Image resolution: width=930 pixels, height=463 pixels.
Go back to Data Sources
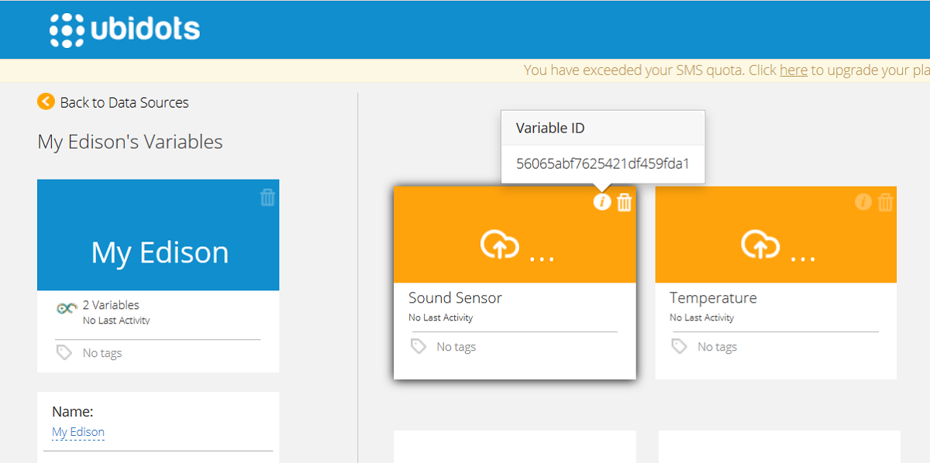click(124, 102)
